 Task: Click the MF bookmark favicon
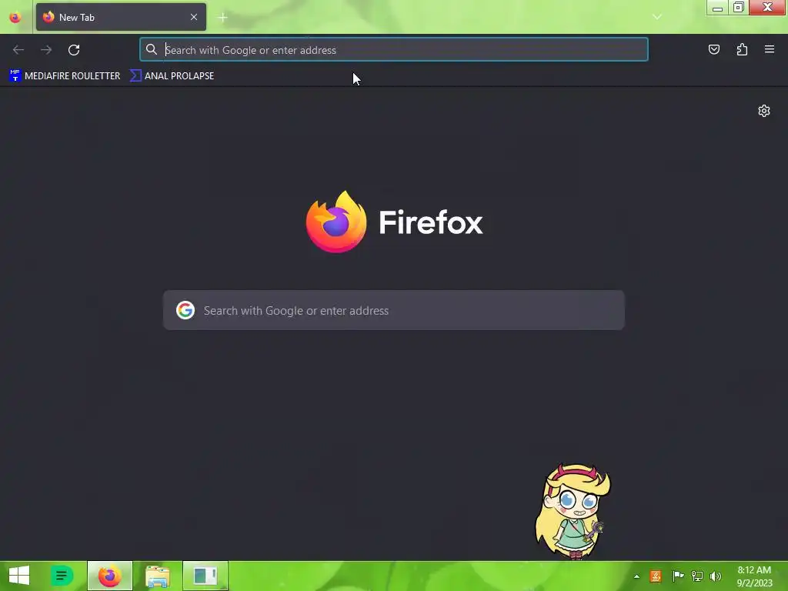coord(15,76)
